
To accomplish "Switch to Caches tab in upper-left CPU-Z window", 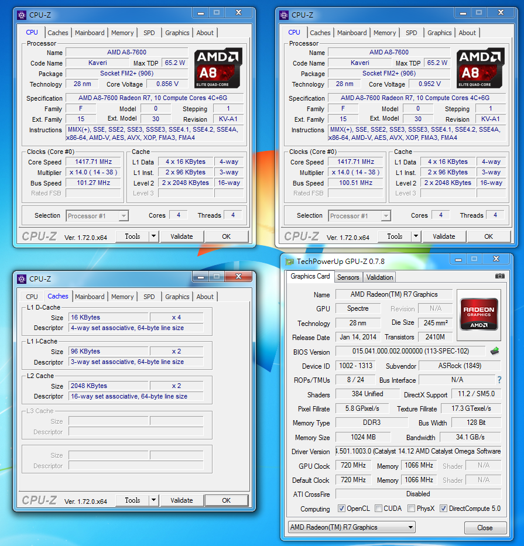I will (58, 33).
